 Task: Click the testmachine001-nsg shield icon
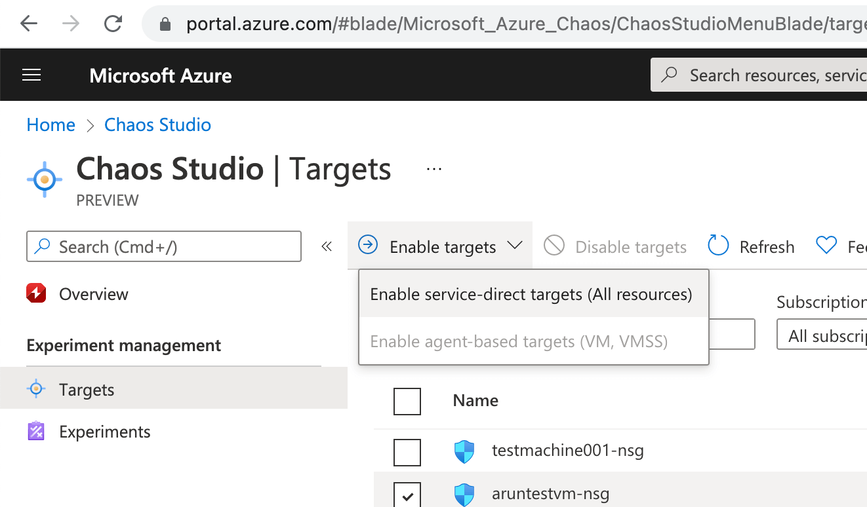[464, 451]
